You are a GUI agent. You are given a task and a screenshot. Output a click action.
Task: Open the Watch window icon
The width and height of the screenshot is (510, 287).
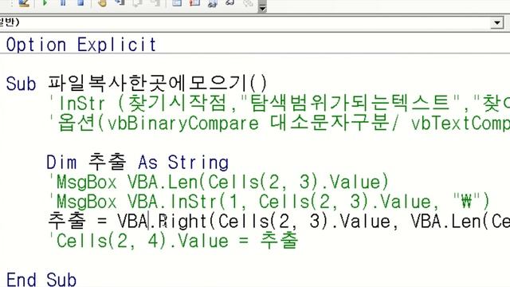click(x=213, y=2)
